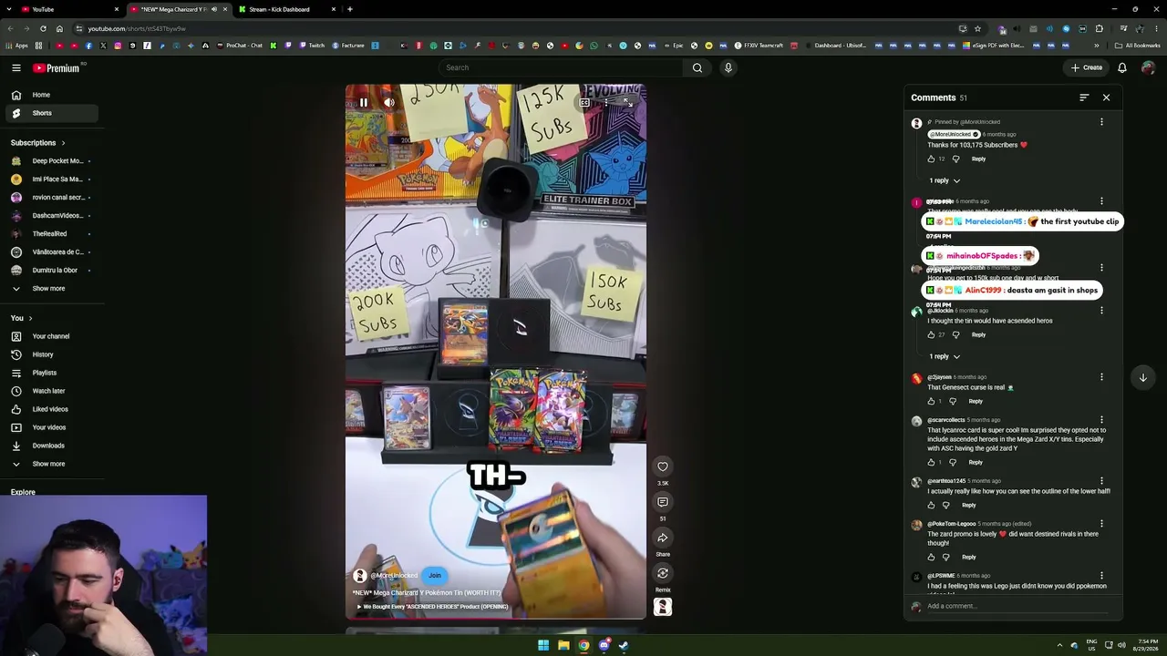Open YouTube notifications bell

click(1122, 67)
